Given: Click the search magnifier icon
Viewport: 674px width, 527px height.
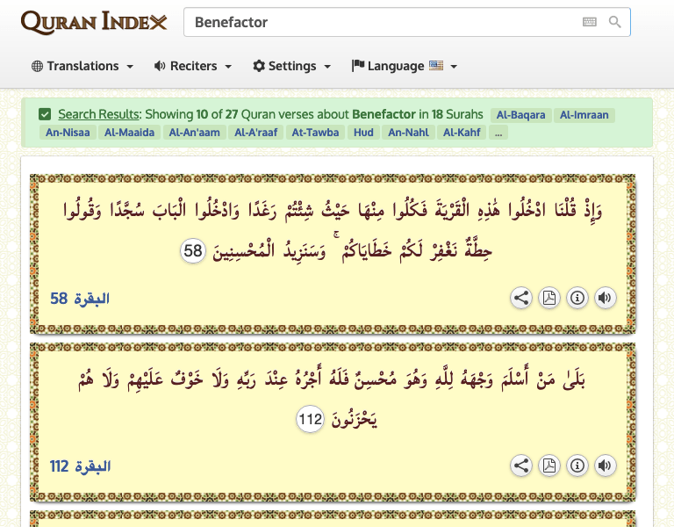Looking at the screenshot, I should pyautogui.click(x=615, y=22).
